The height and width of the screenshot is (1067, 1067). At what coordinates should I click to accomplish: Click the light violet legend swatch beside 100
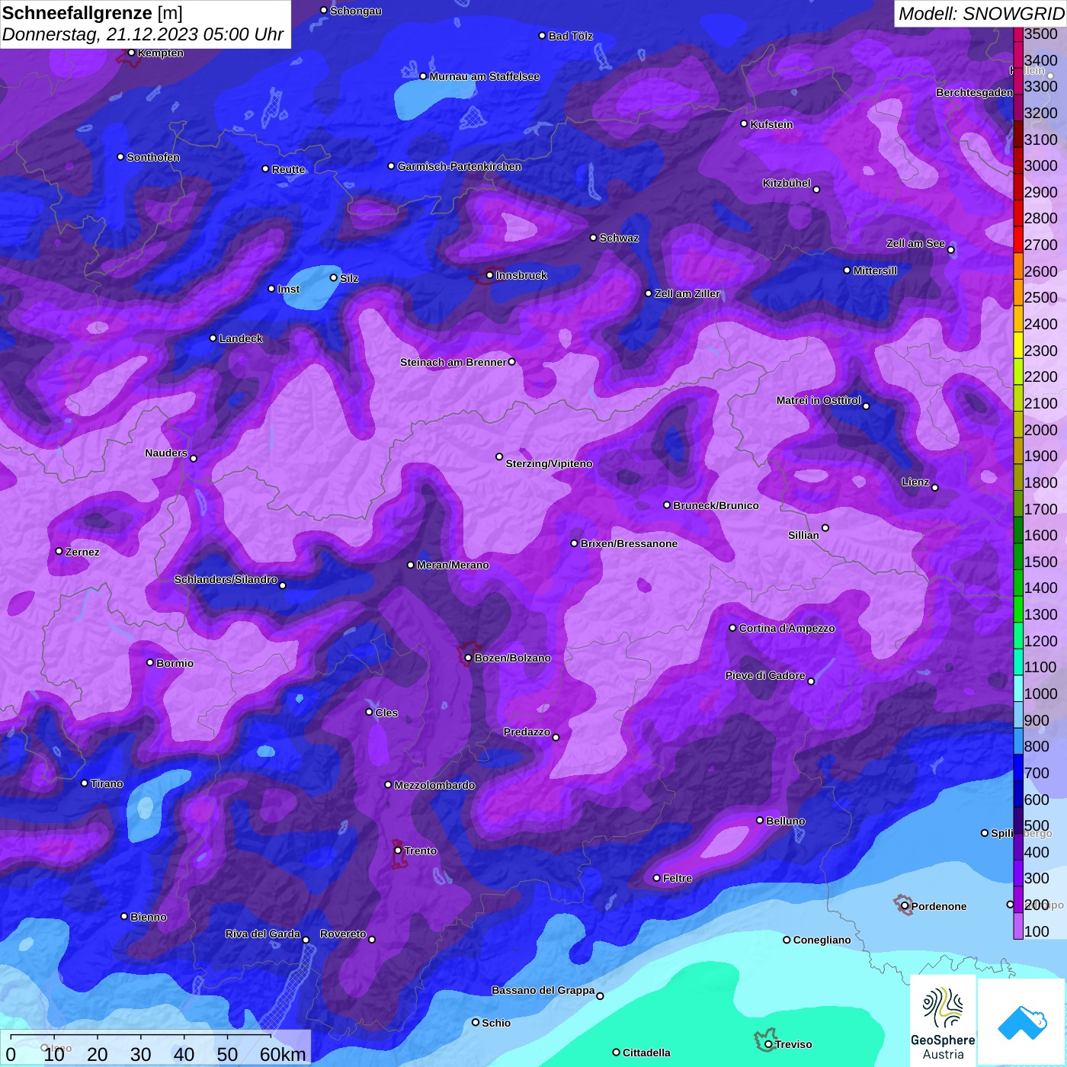[x=1017, y=926]
